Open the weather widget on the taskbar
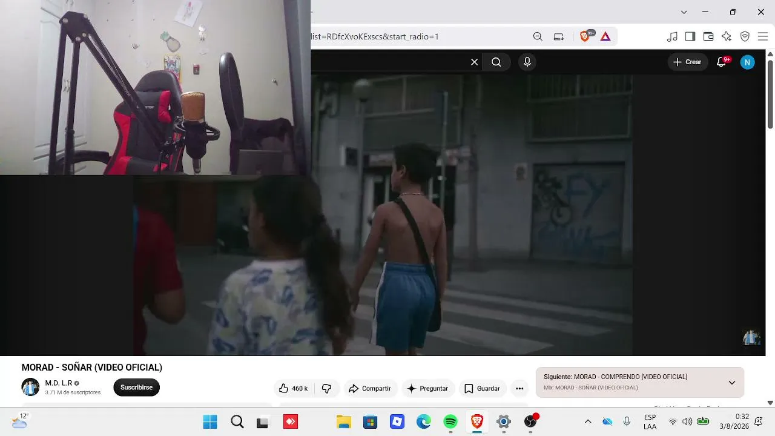This screenshot has width=775, height=436. pyautogui.click(x=19, y=421)
